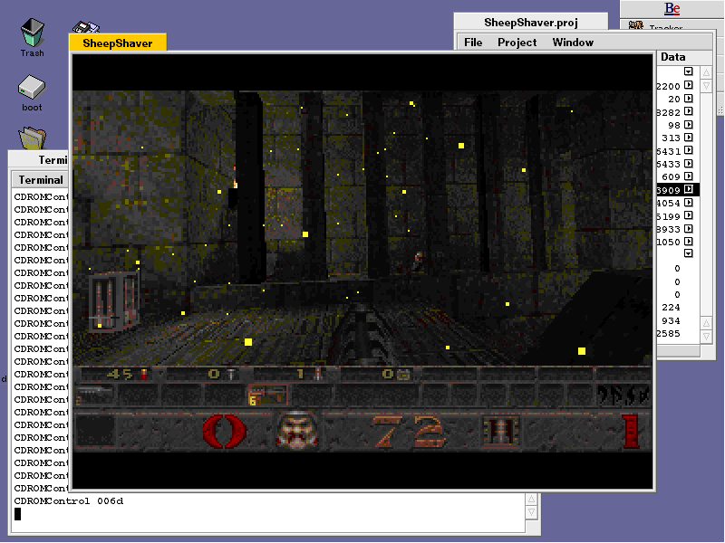Open the Trash icon on desktop
725x543 pixels.
tap(32, 33)
